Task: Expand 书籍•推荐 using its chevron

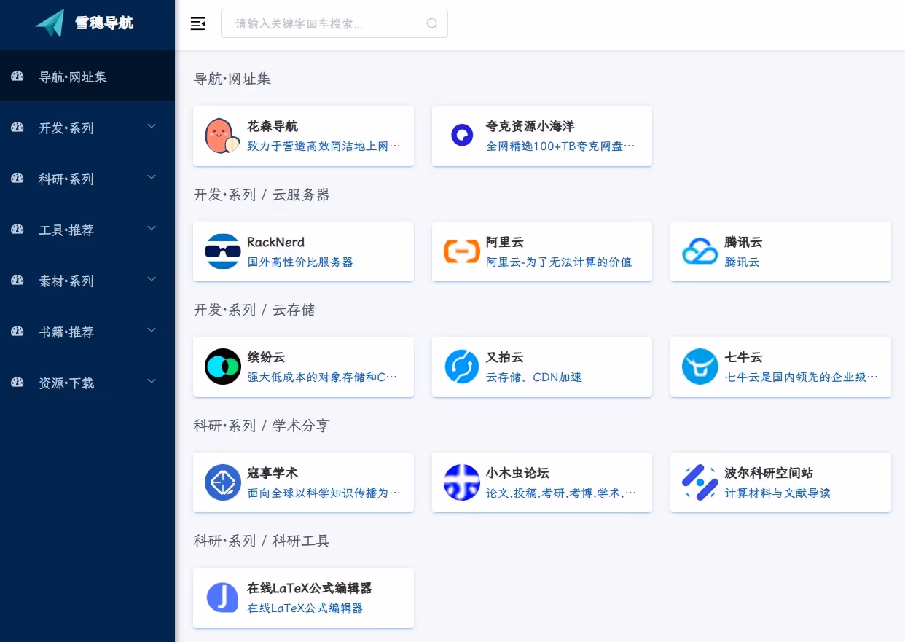Action: pyautogui.click(x=152, y=330)
